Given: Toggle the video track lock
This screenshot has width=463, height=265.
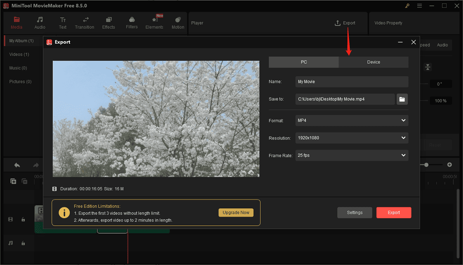Looking at the screenshot, I should tap(23, 219).
